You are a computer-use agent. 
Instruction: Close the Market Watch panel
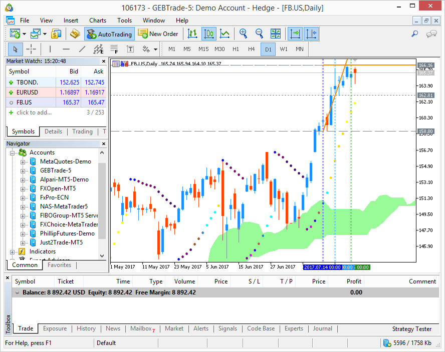[104, 61]
